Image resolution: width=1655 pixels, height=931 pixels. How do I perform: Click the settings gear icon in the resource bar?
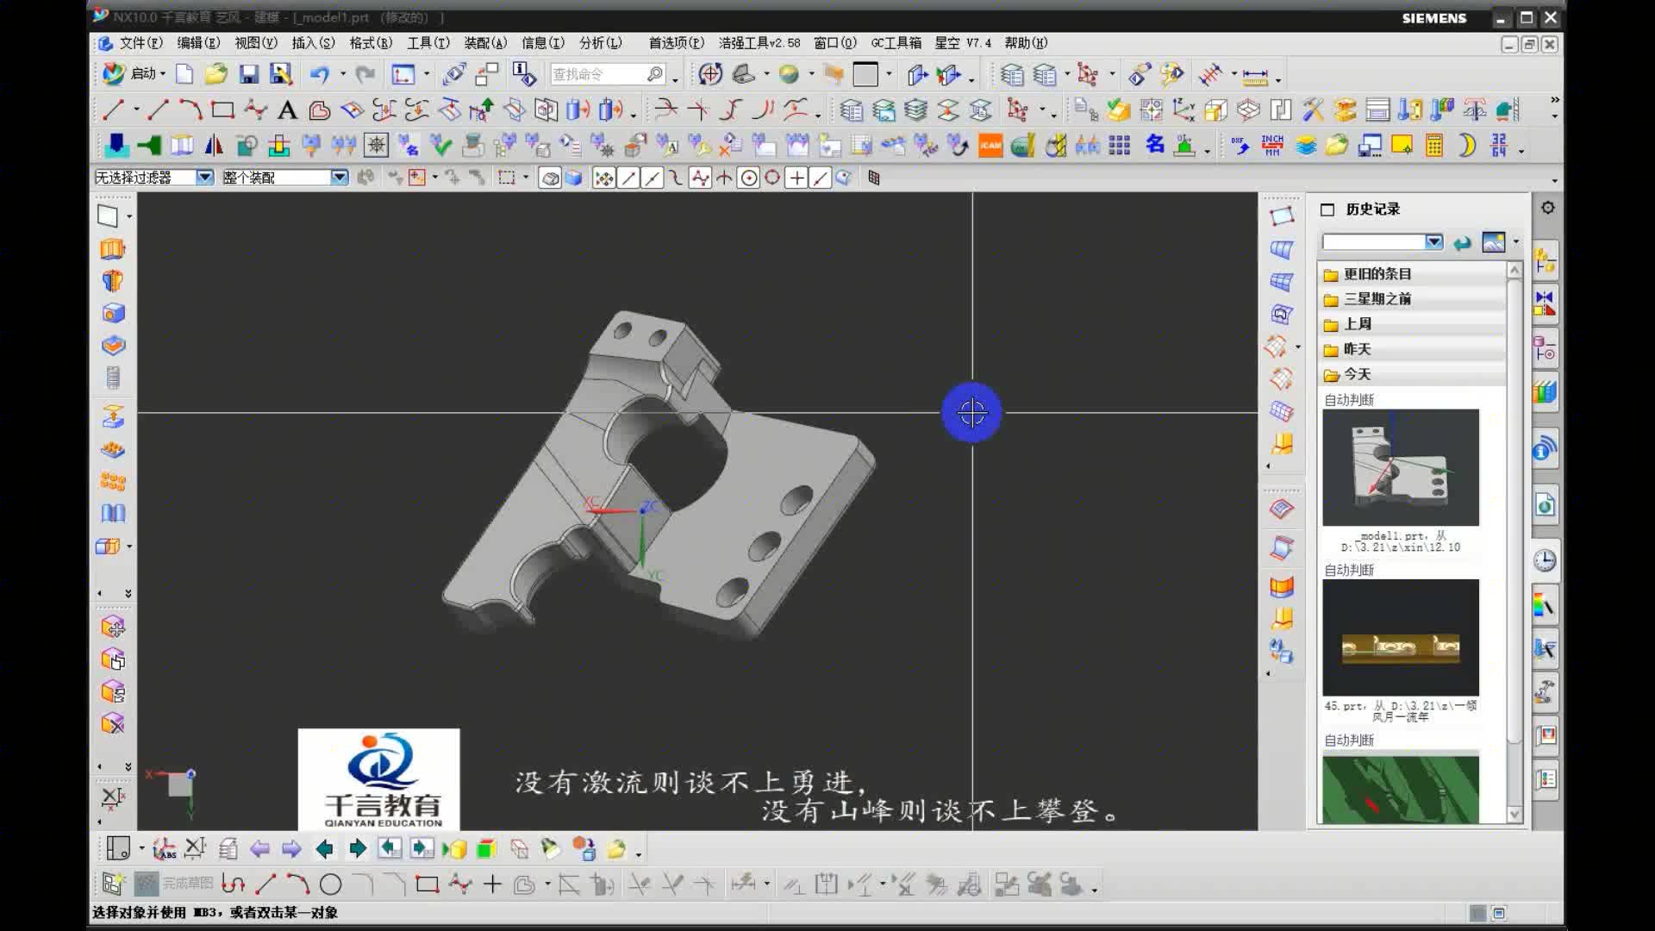pyautogui.click(x=1548, y=208)
